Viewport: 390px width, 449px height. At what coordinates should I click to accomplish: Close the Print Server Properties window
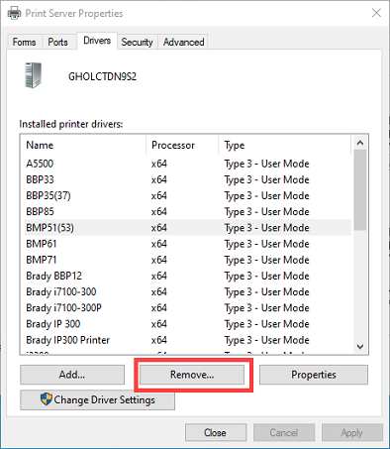click(x=376, y=13)
